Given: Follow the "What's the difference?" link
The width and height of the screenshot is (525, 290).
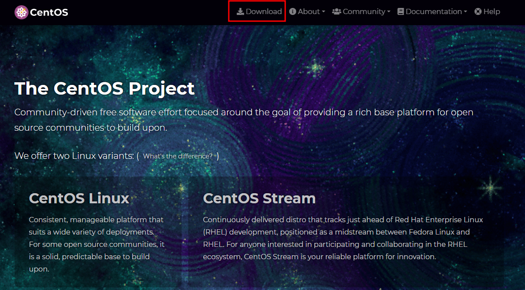Looking at the screenshot, I should tap(178, 156).
